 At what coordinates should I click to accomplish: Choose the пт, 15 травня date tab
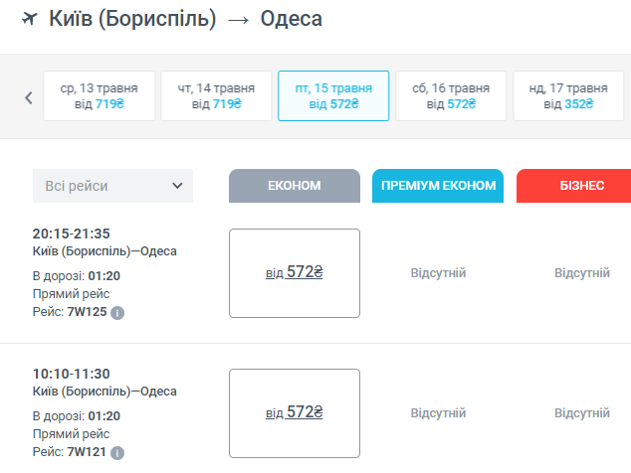point(333,95)
